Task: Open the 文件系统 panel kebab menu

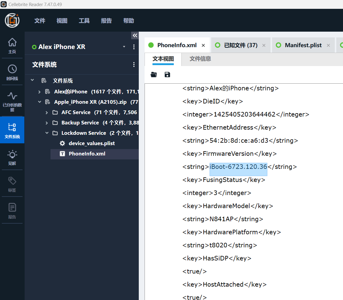Action: coord(134,65)
